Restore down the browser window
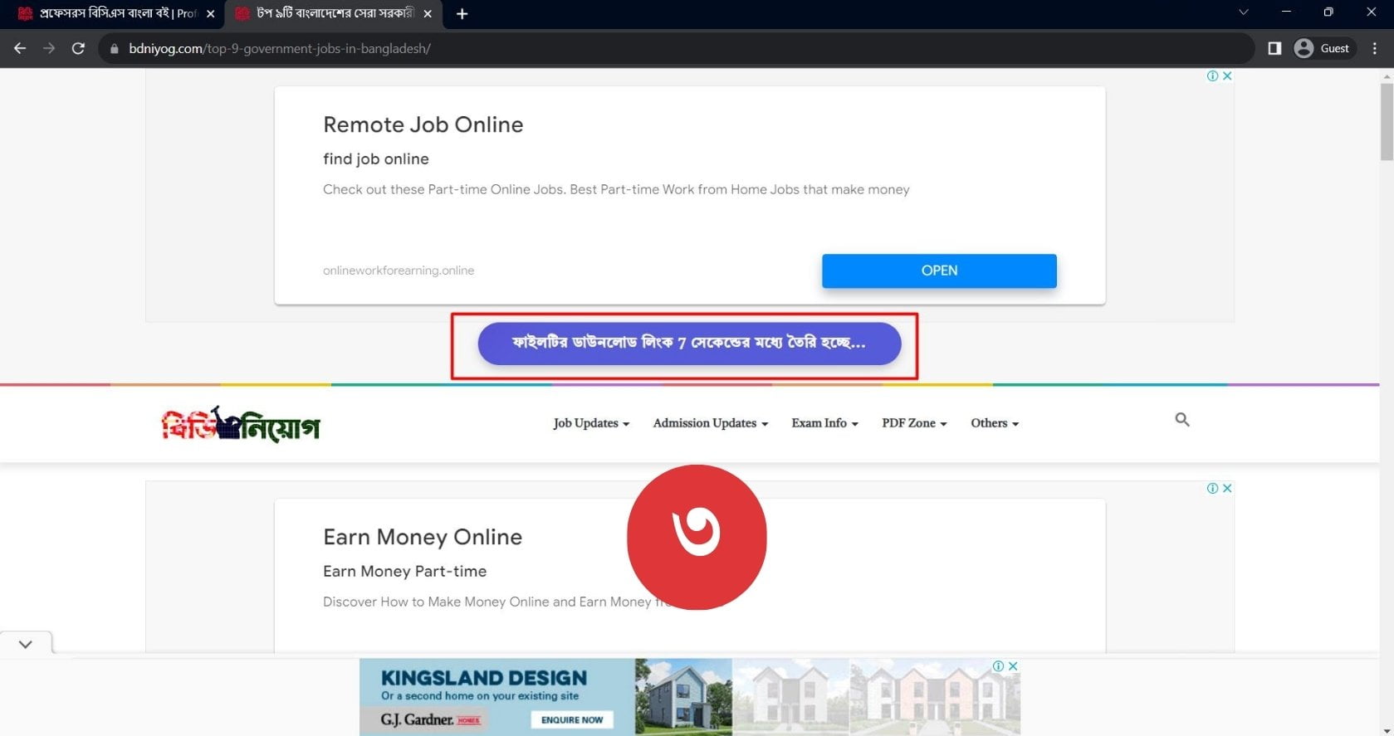 click(x=1328, y=12)
